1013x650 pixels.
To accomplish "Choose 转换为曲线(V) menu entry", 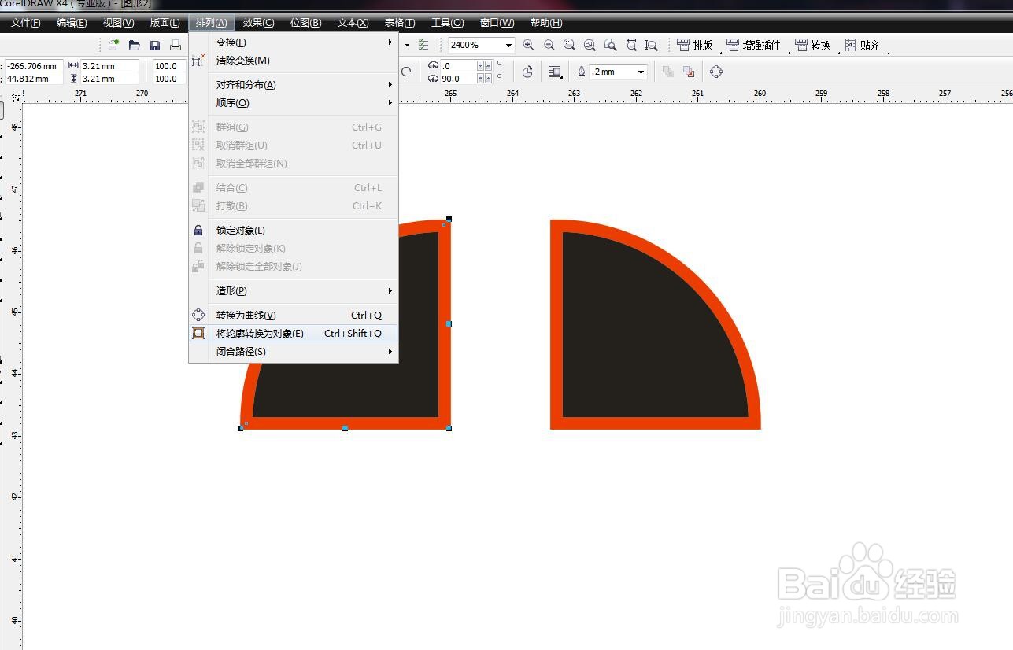I will pos(294,316).
